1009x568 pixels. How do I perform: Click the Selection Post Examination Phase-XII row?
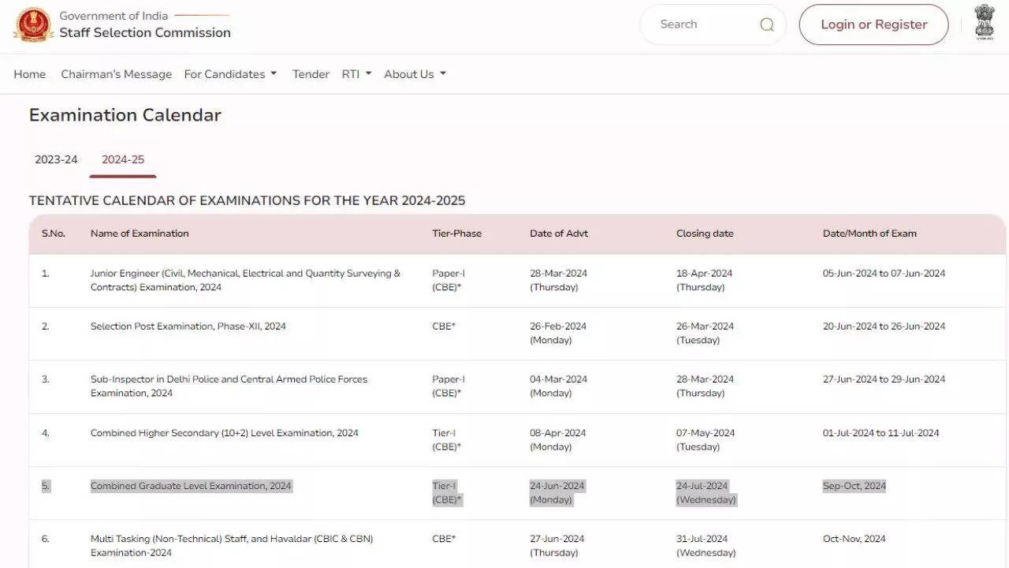pyautogui.click(x=188, y=327)
